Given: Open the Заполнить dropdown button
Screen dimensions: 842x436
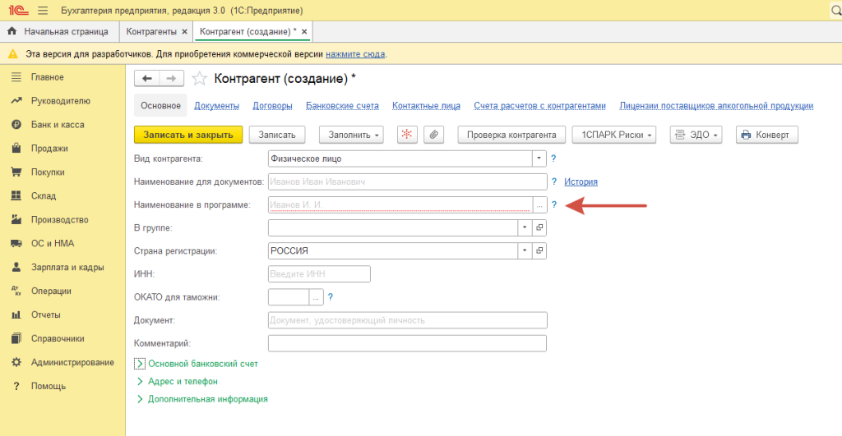Looking at the screenshot, I should (x=355, y=135).
